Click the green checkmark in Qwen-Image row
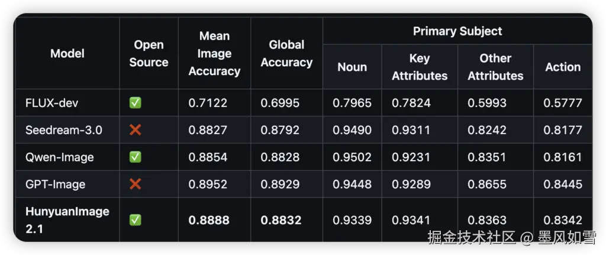Image resolution: width=606 pixels, height=255 pixels. tap(136, 157)
